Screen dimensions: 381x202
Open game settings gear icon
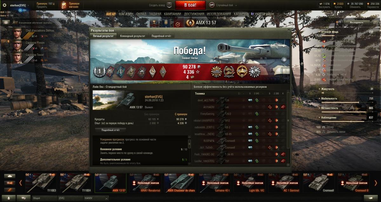click(x=5, y=5)
